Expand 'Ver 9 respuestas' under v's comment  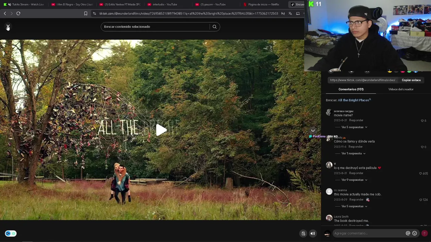(354, 180)
